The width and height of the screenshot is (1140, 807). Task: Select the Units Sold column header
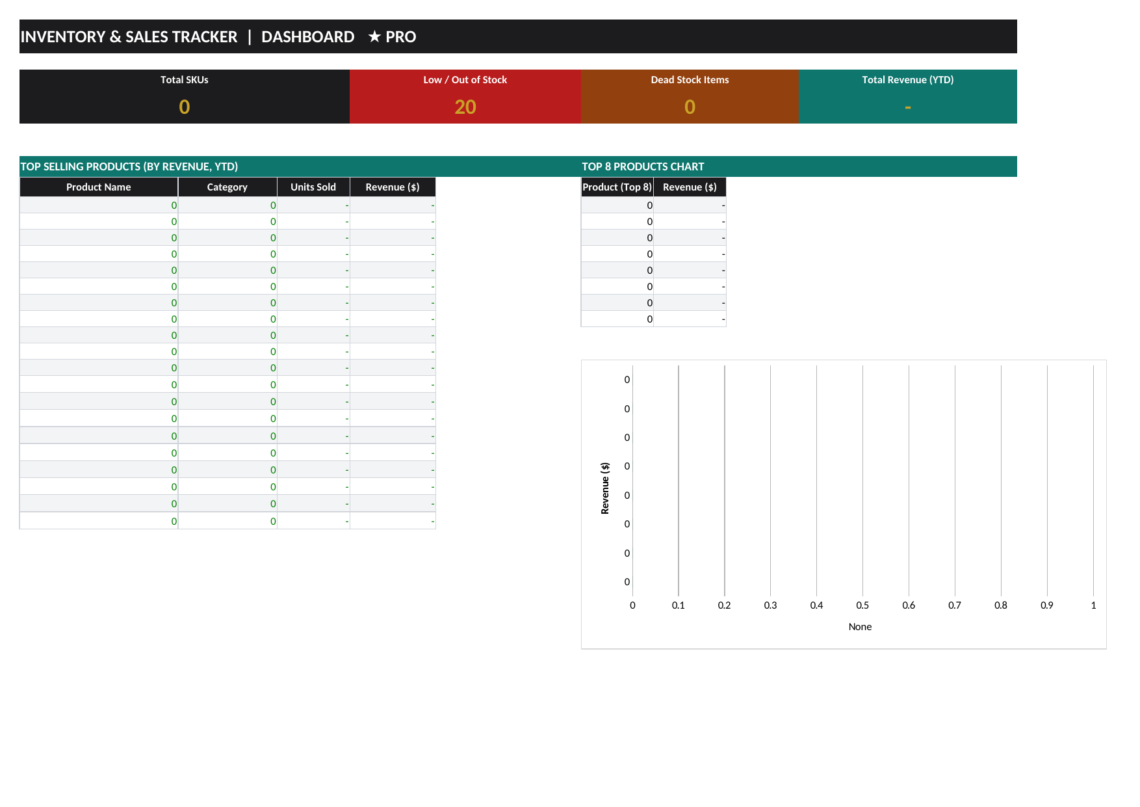(x=313, y=187)
